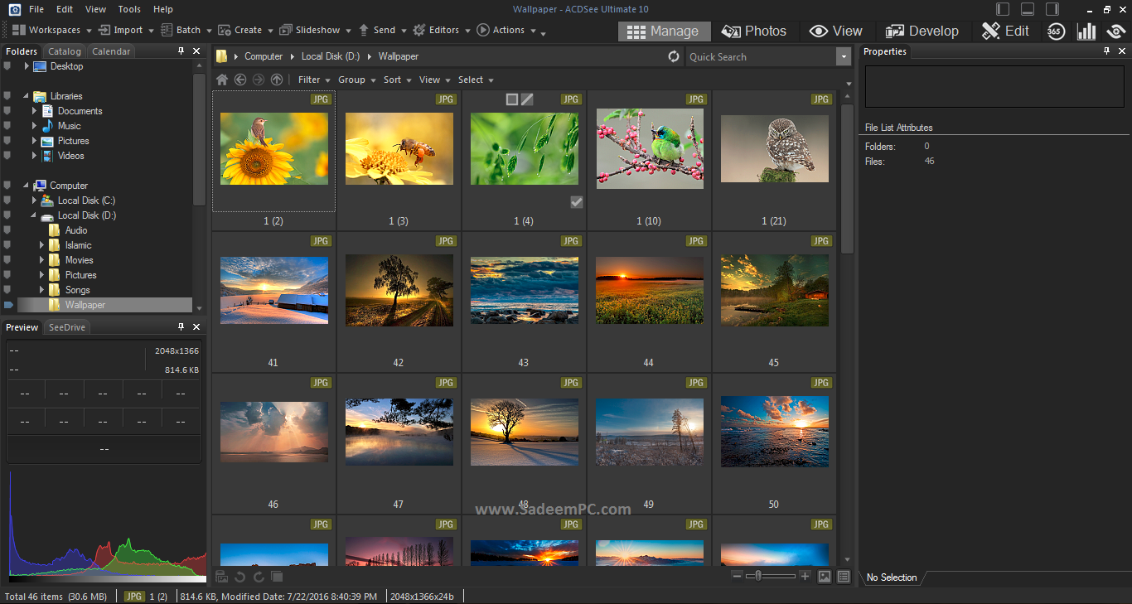
Task: Click the Actions toolbar button
Action: coord(501,30)
